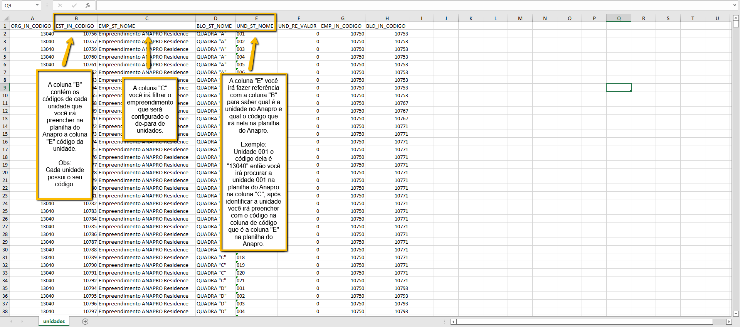
Task: Click the Select All corner triangle
Action: click(6, 18)
